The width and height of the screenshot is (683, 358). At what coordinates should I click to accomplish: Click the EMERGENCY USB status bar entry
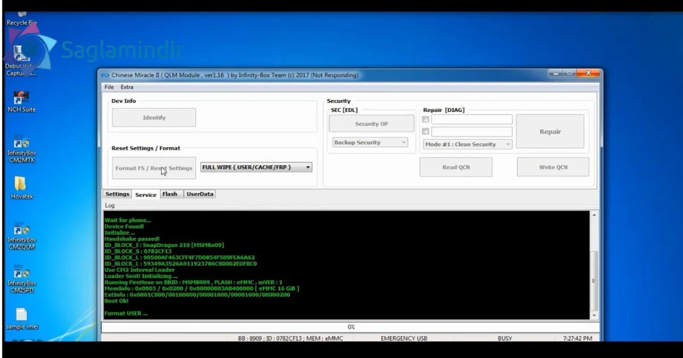coord(404,338)
